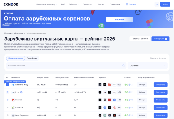Click the Плати по миру name text
Screen dimensions: 174x119
22,85
